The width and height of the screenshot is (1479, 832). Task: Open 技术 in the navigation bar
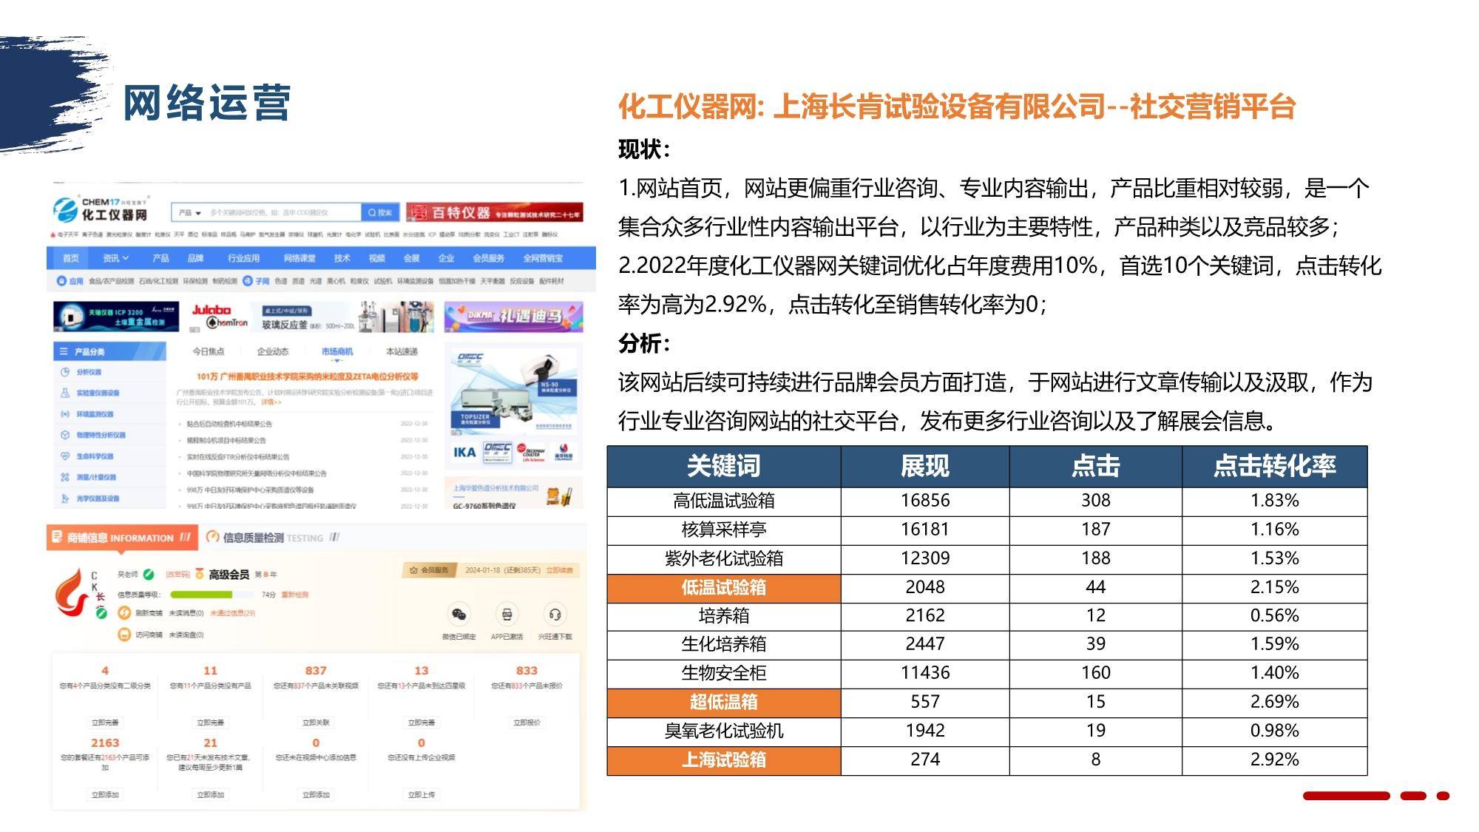342,258
